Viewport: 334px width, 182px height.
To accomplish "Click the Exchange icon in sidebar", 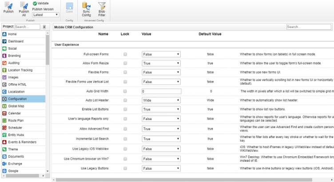I will click(4, 164).
